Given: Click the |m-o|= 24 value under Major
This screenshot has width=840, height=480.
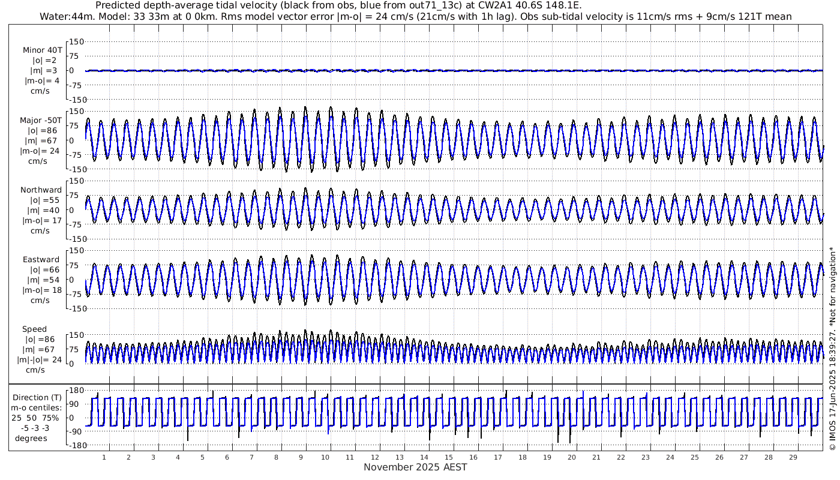Looking at the screenshot, I should [x=41, y=151].
